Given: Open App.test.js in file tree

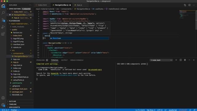Looking at the screenshot, I should 18,65.
